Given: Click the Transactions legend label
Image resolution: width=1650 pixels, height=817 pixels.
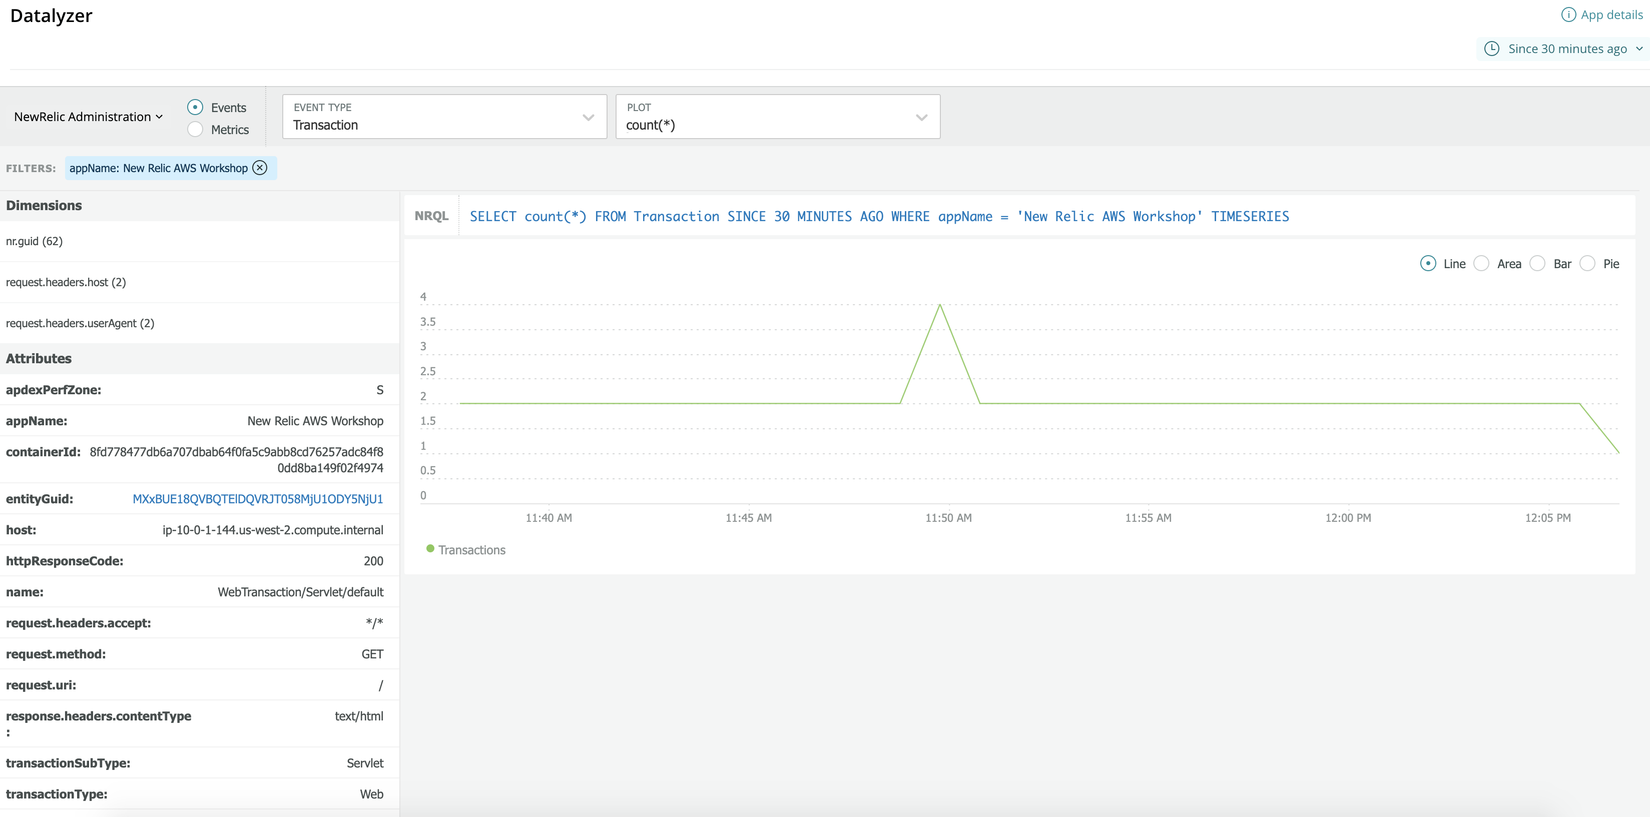Looking at the screenshot, I should pos(471,550).
